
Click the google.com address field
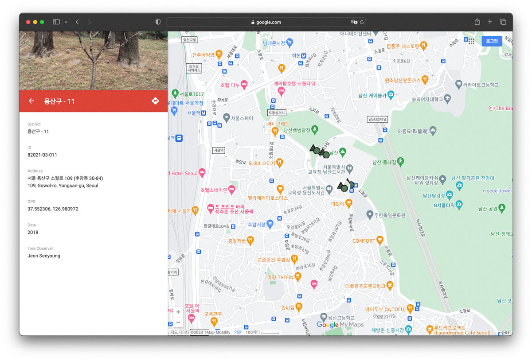coord(266,22)
